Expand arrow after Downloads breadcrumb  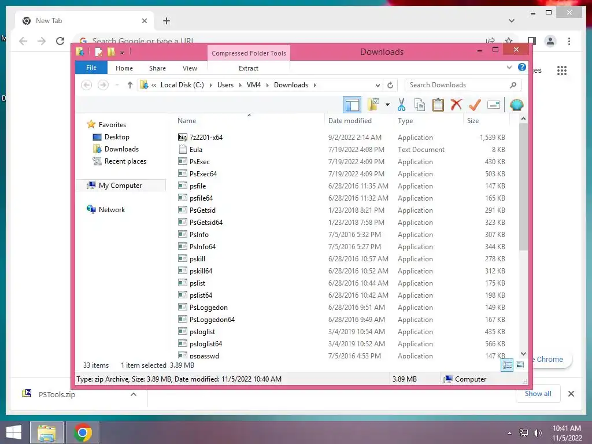tap(314, 86)
